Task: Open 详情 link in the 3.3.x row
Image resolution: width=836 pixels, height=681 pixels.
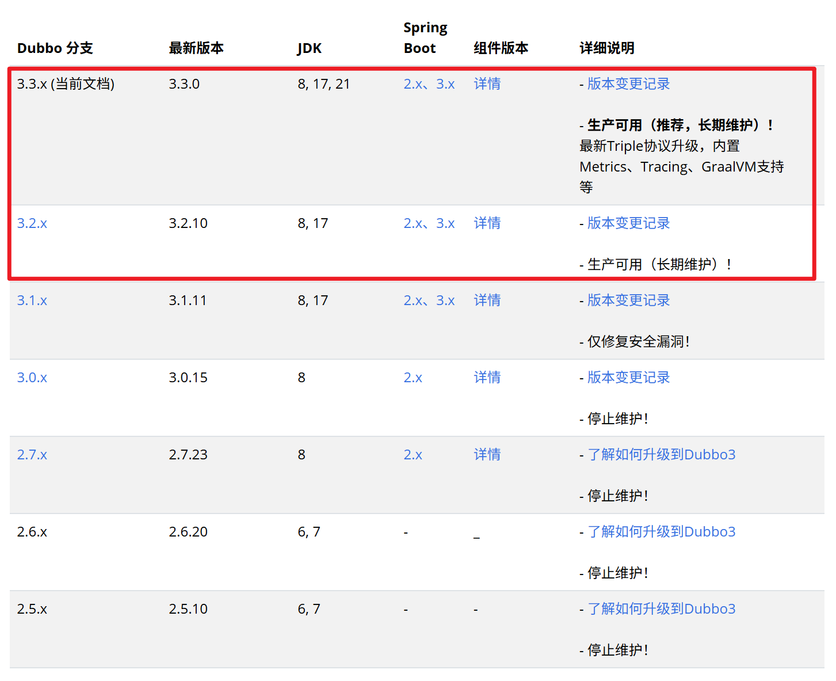Action: (487, 84)
